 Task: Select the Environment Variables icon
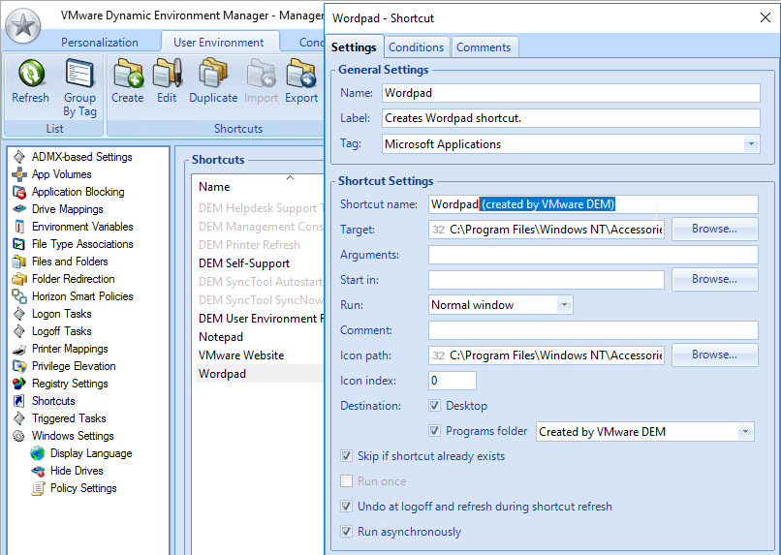[x=19, y=227]
